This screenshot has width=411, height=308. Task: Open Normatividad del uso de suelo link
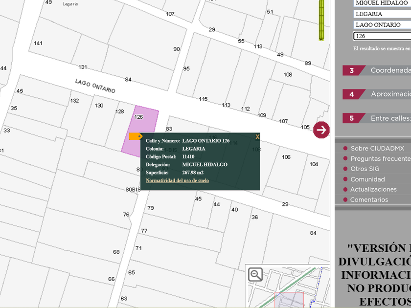click(177, 180)
